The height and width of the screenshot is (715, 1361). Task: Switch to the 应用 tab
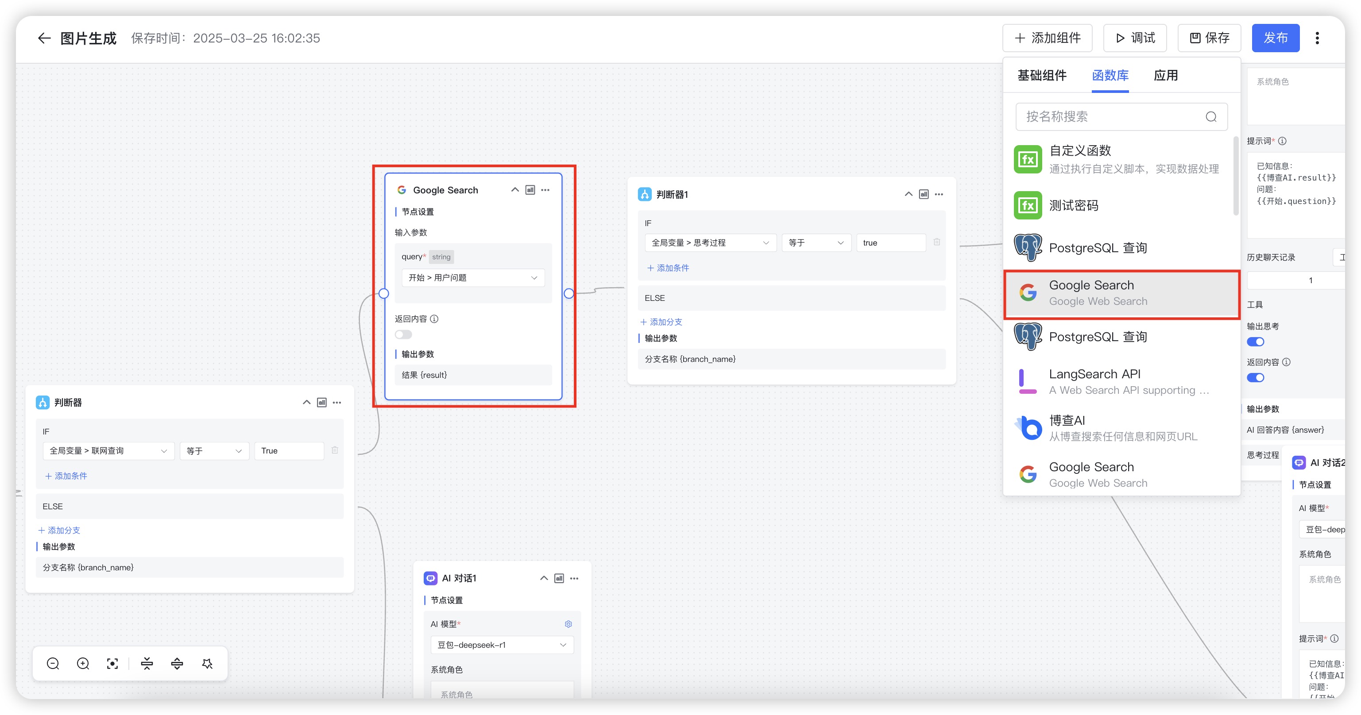pos(1165,76)
